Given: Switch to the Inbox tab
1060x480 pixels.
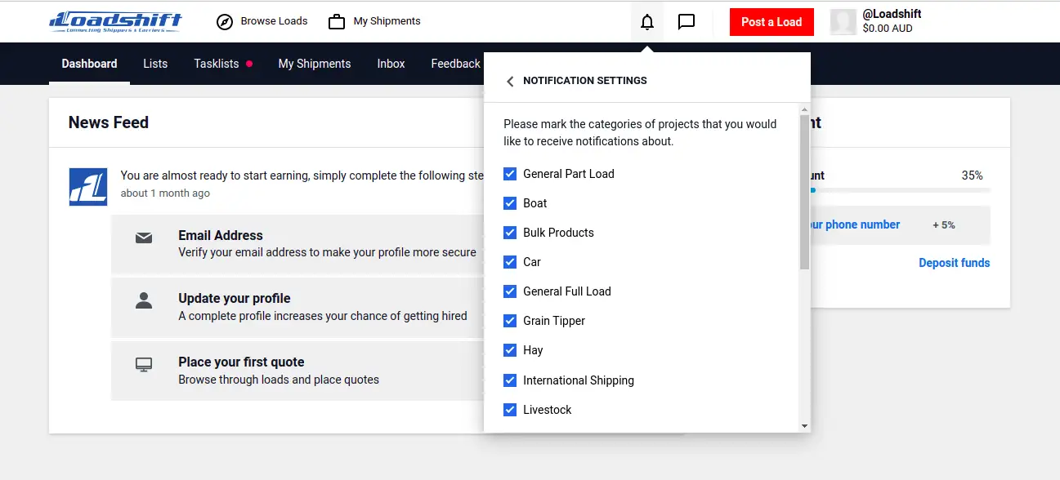Looking at the screenshot, I should click(391, 64).
